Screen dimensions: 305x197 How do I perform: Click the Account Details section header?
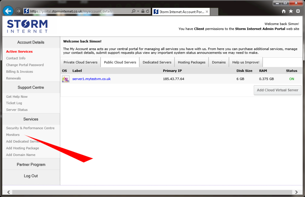coord(31,42)
